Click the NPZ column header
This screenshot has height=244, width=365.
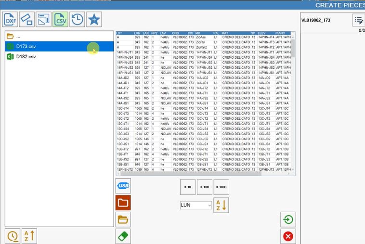(x=155, y=33)
